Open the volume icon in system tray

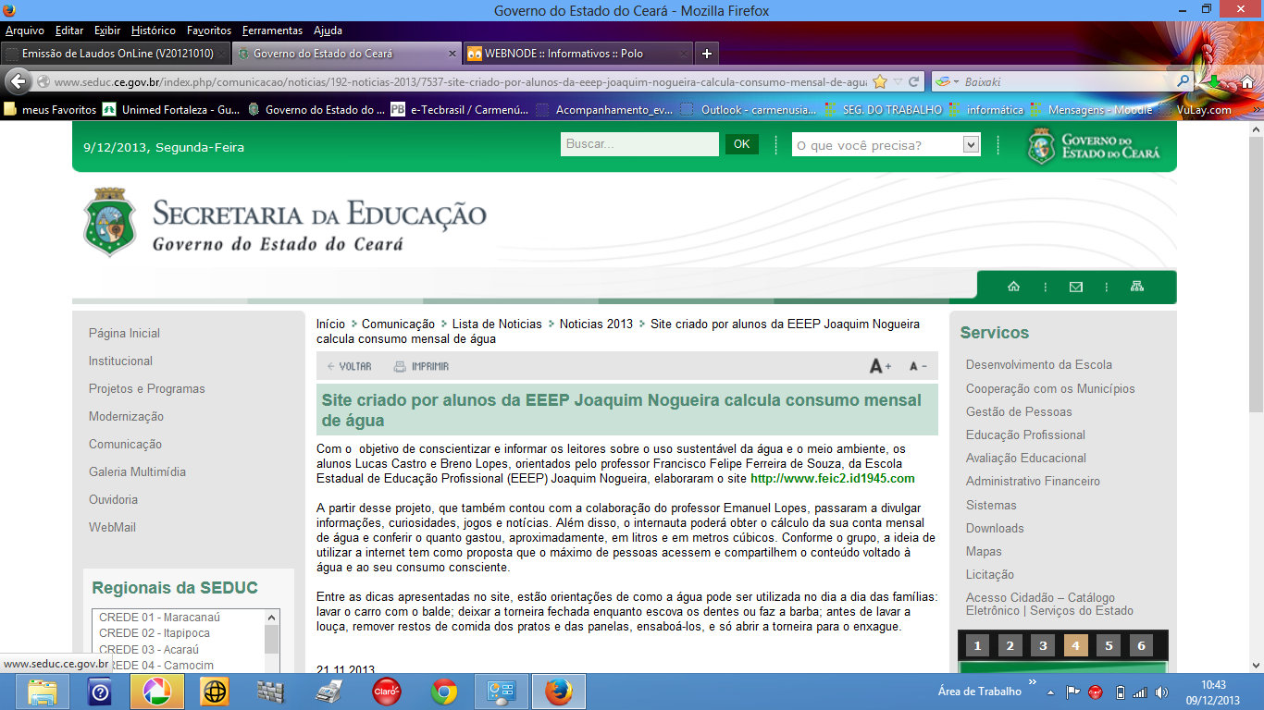tap(1162, 692)
